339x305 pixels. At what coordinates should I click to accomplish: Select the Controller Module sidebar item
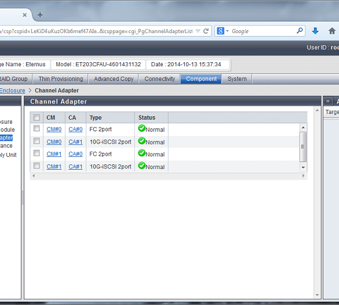(x=8, y=130)
